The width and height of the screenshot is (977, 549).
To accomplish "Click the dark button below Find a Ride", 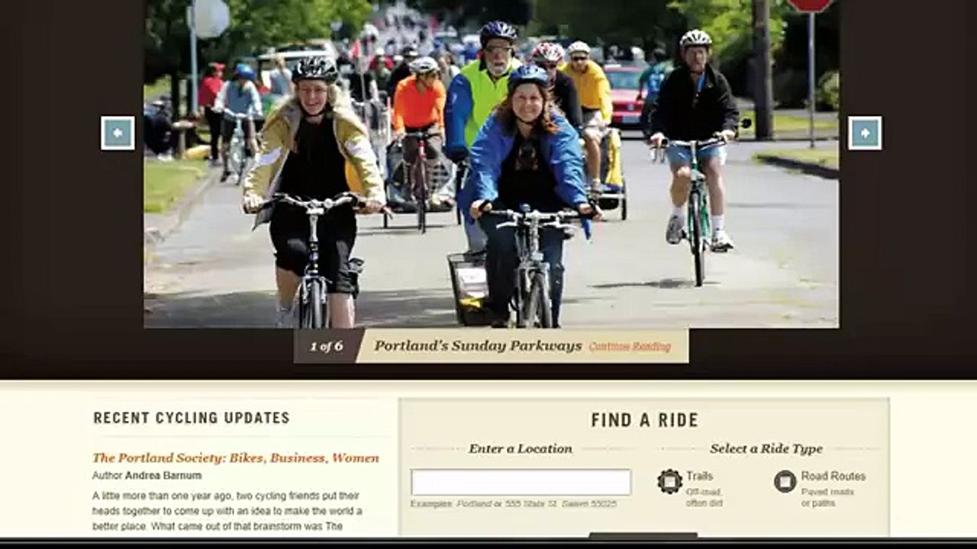I will click(643, 535).
